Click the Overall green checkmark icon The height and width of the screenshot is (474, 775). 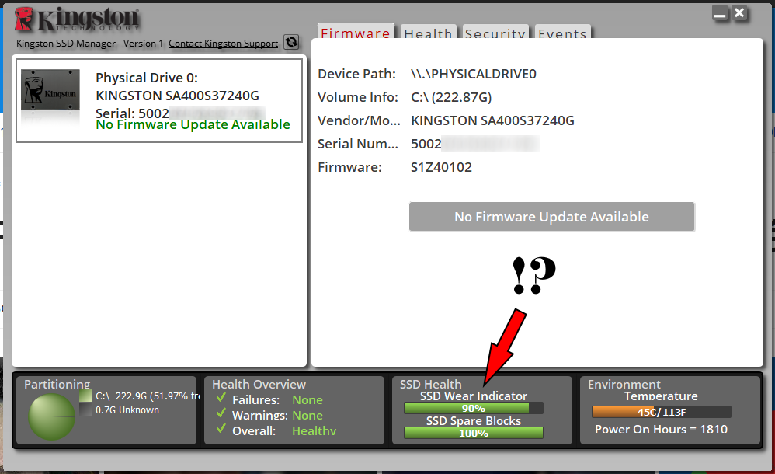221,428
